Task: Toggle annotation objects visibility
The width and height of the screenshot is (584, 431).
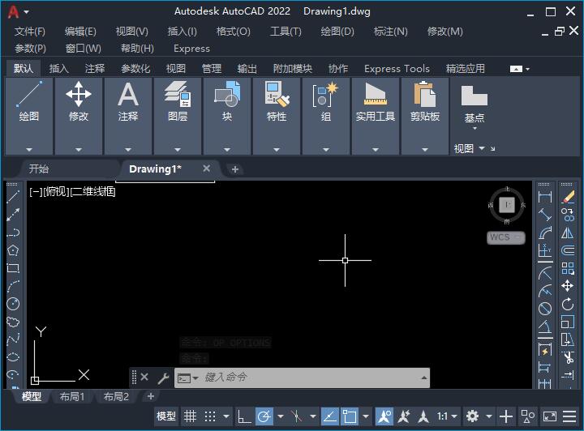Action: pos(384,416)
